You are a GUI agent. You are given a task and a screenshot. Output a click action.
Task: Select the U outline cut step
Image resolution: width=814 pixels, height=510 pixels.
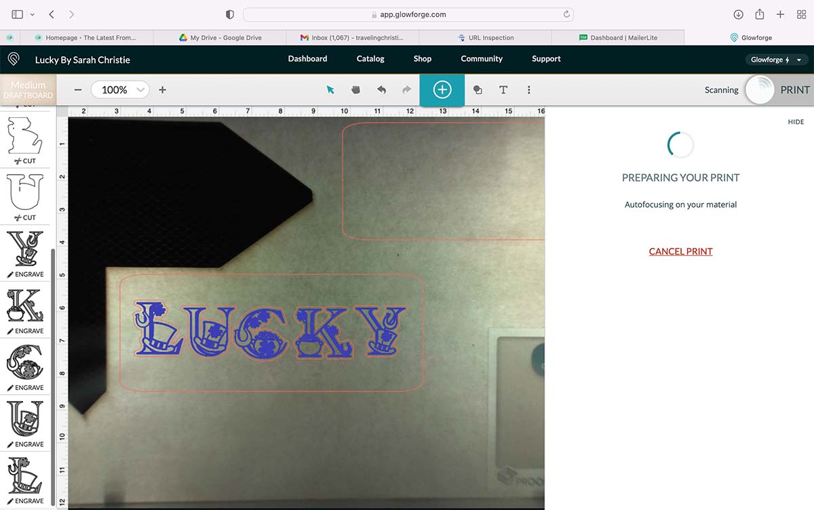pos(25,197)
